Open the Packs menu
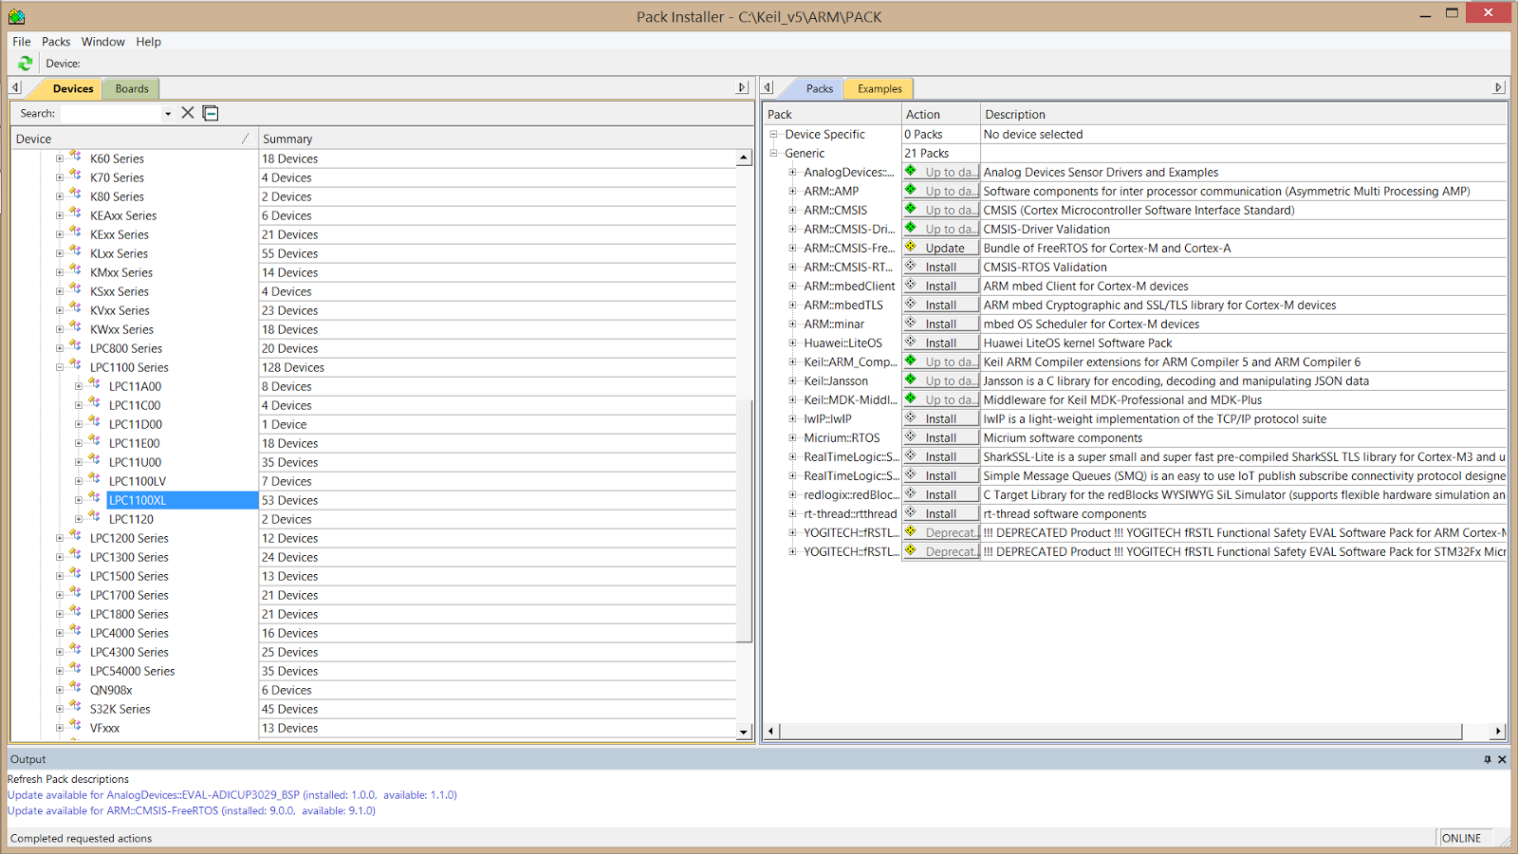 coord(56,42)
